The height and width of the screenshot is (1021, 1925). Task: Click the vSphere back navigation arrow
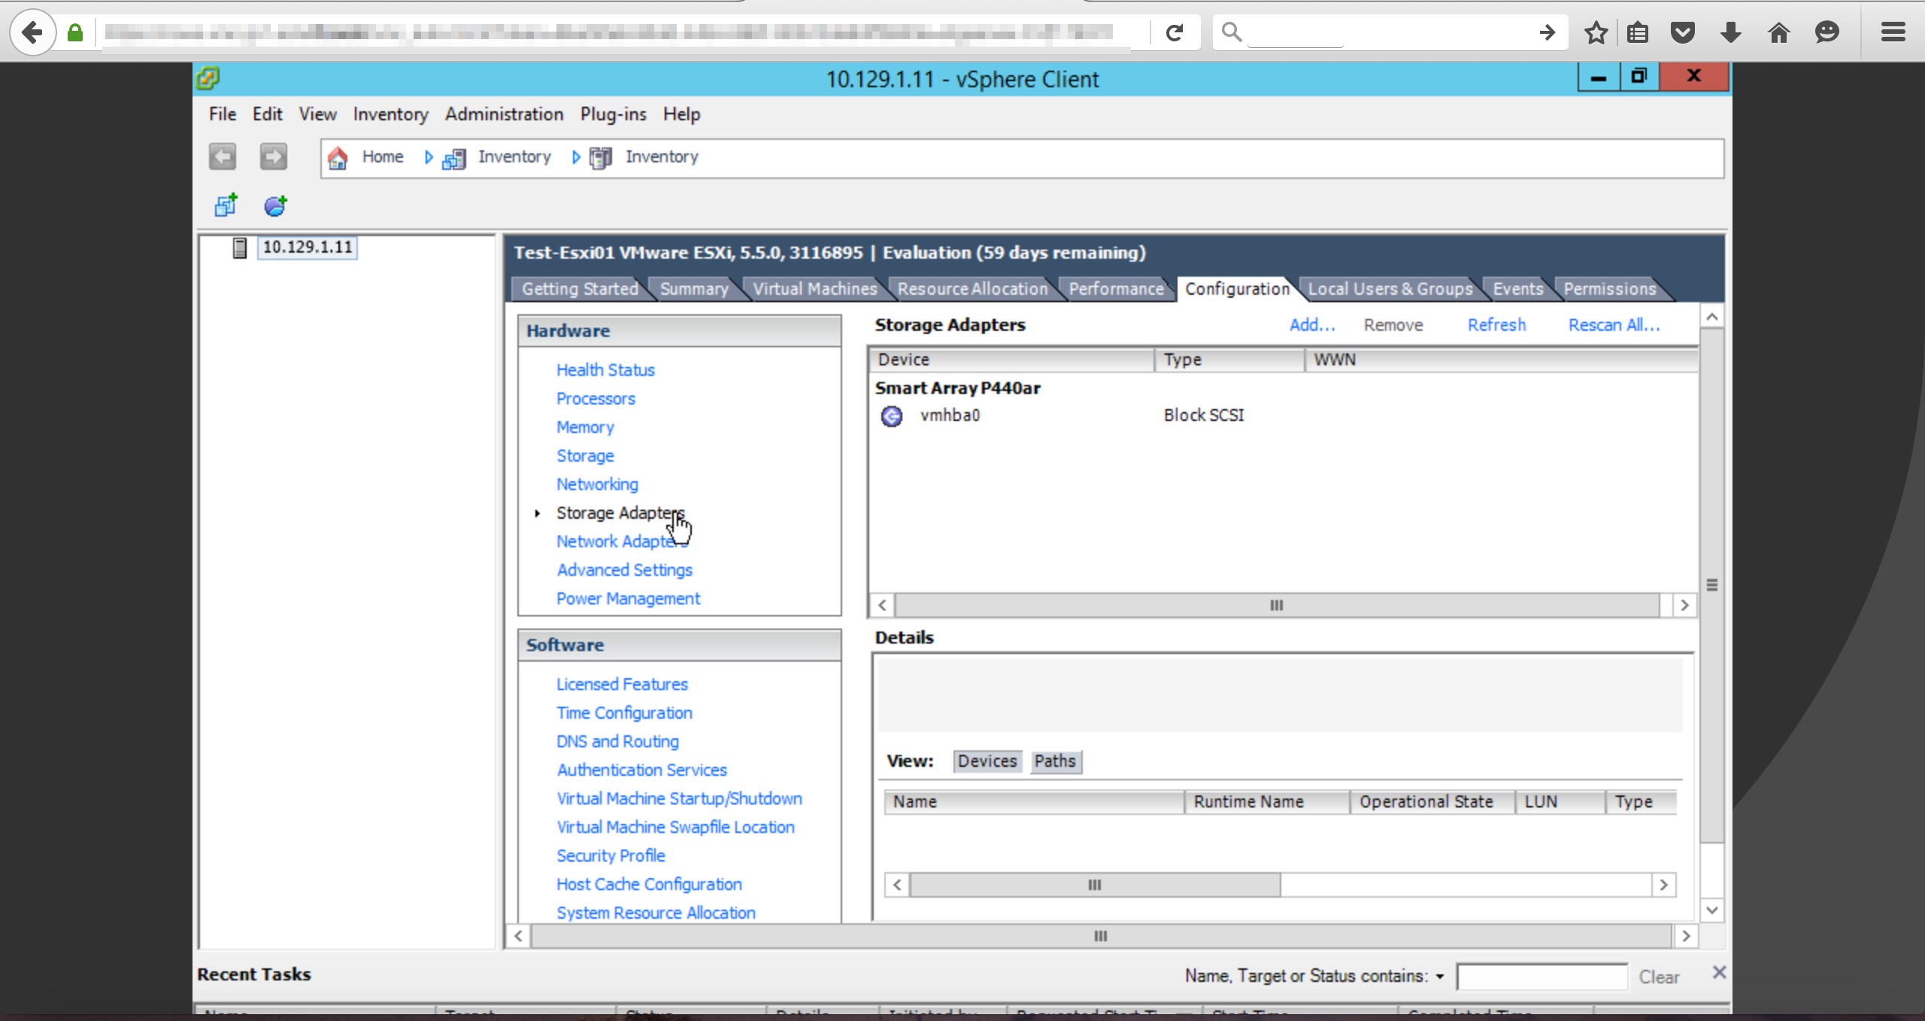click(222, 156)
